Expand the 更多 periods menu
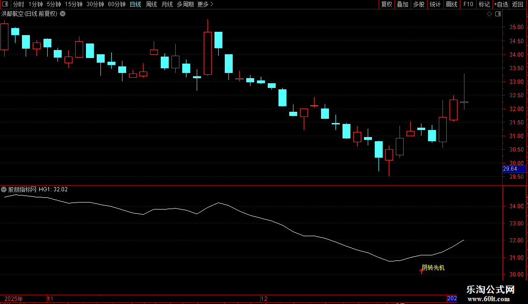Screen dimensions: 528x304 (206, 4)
